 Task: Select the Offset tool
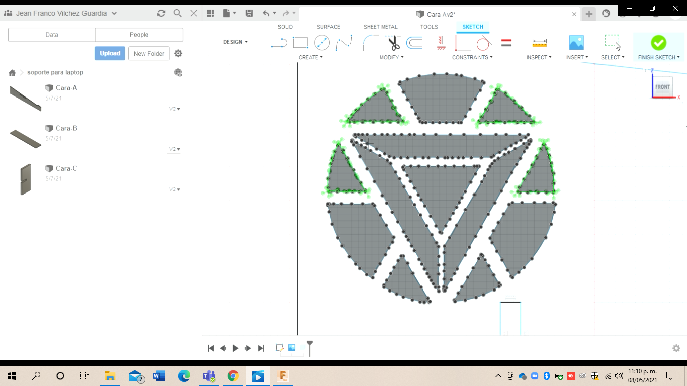tap(414, 43)
